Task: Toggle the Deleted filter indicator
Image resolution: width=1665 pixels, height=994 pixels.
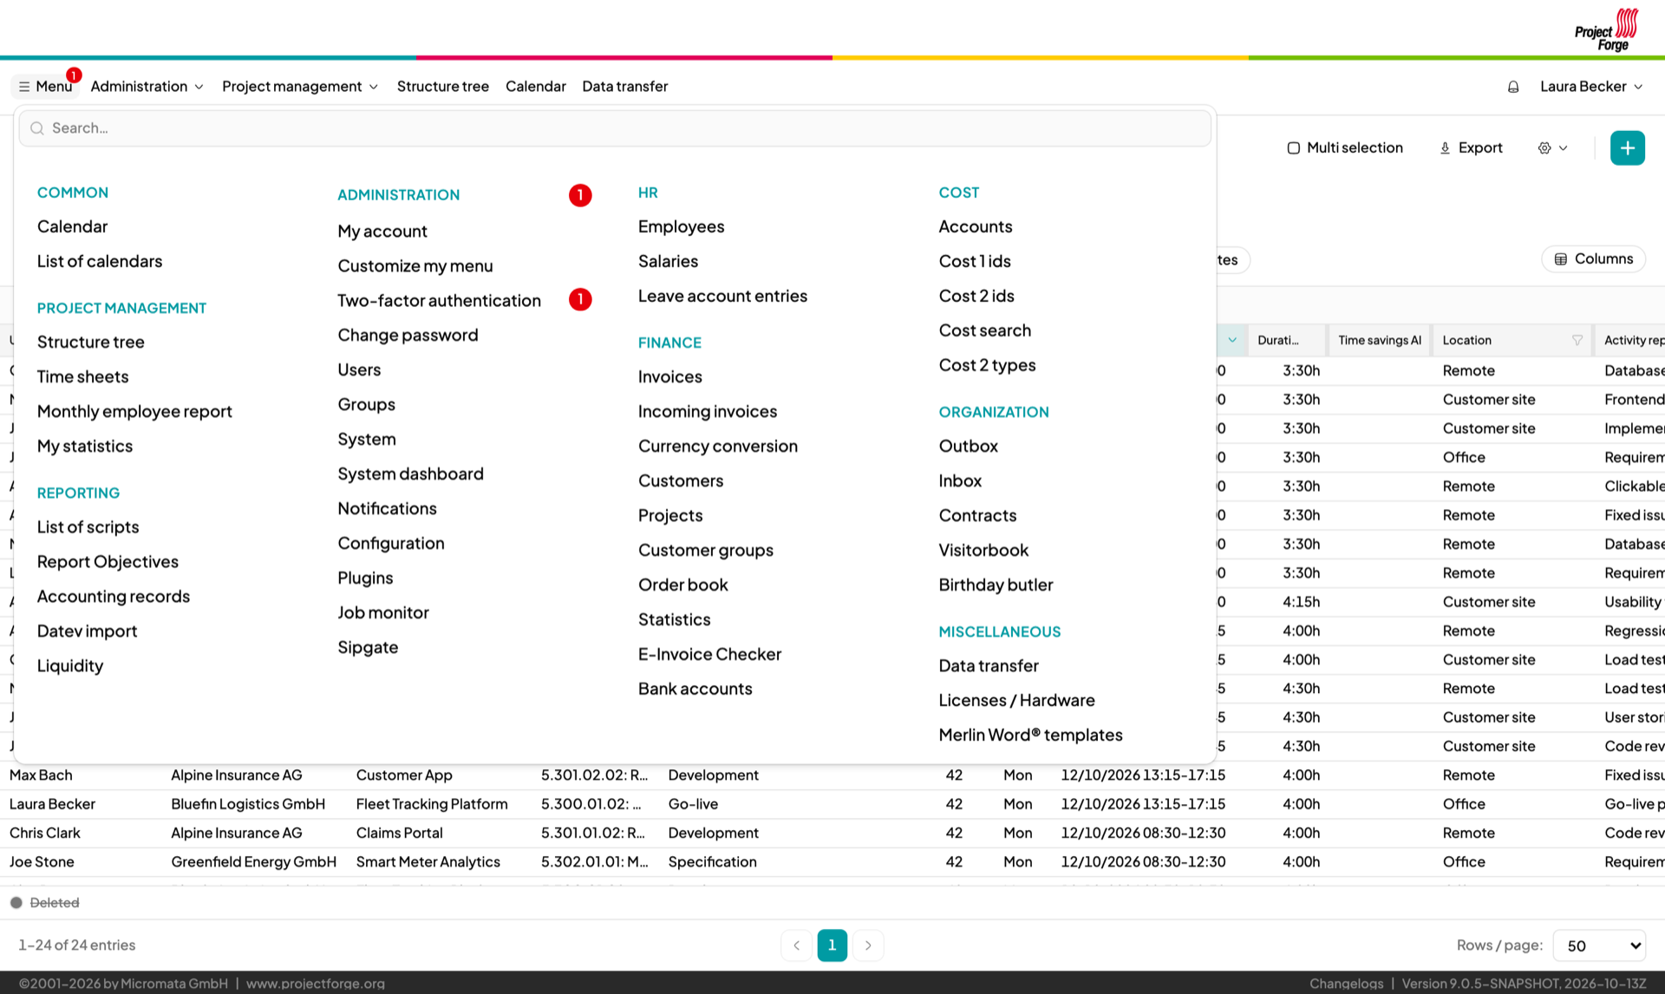Action: (16, 903)
